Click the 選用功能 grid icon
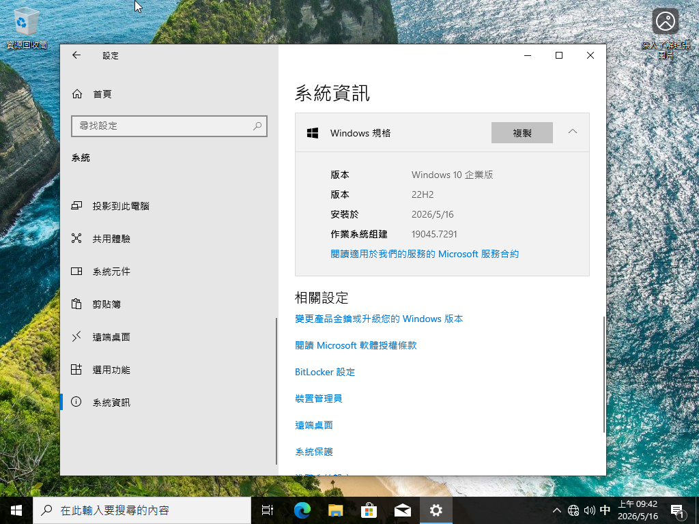The height and width of the screenshot is (524, 699). [76, 369]
